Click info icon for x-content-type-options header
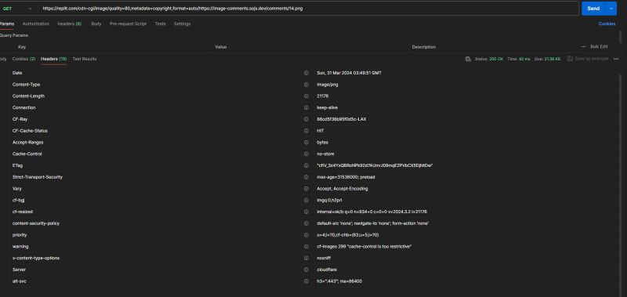This screenshot has height=297, width=627. click(306, 259)
